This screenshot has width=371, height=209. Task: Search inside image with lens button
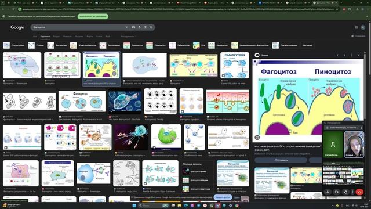point(257,137)
